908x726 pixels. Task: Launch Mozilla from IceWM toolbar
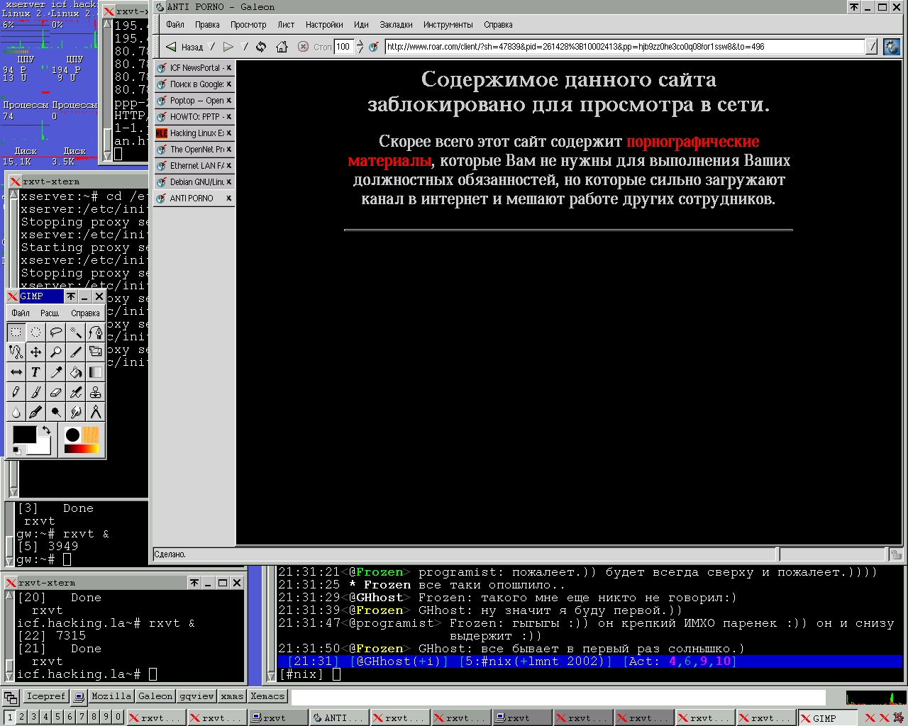tap(111, 696)
